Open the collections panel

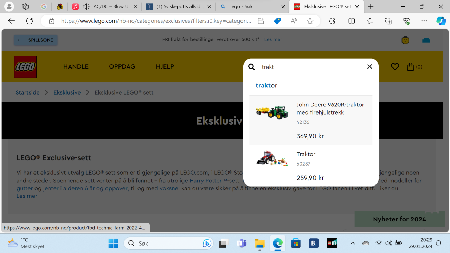(388, 21)
